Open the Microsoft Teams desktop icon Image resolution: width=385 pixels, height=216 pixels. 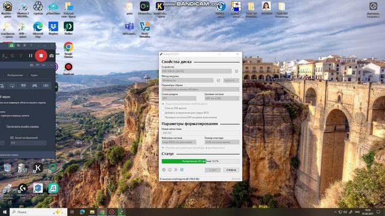(x=129, y=28)
